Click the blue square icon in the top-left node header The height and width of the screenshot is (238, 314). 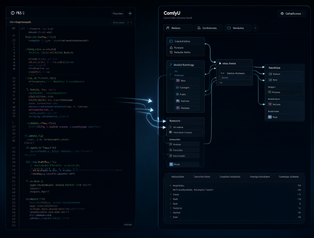tap(171, 41)
